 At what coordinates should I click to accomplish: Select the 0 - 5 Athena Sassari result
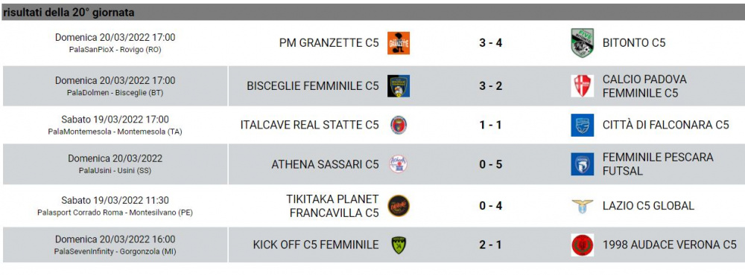point(490,164)
